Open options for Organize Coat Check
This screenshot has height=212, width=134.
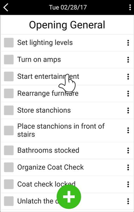point(128,167)
